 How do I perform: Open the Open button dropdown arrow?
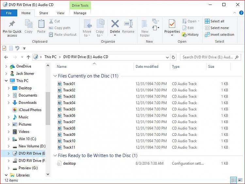point(199,21)
